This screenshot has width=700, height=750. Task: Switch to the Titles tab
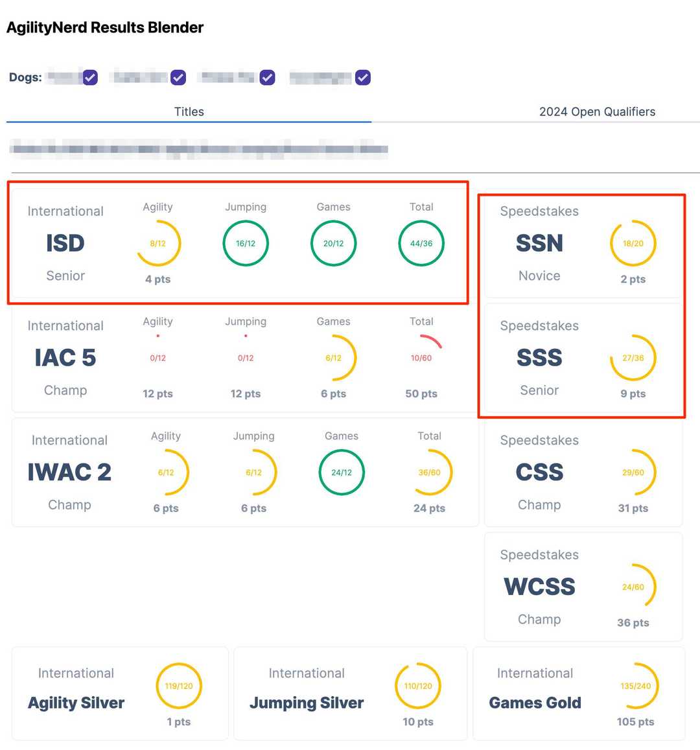pos(189,111)
